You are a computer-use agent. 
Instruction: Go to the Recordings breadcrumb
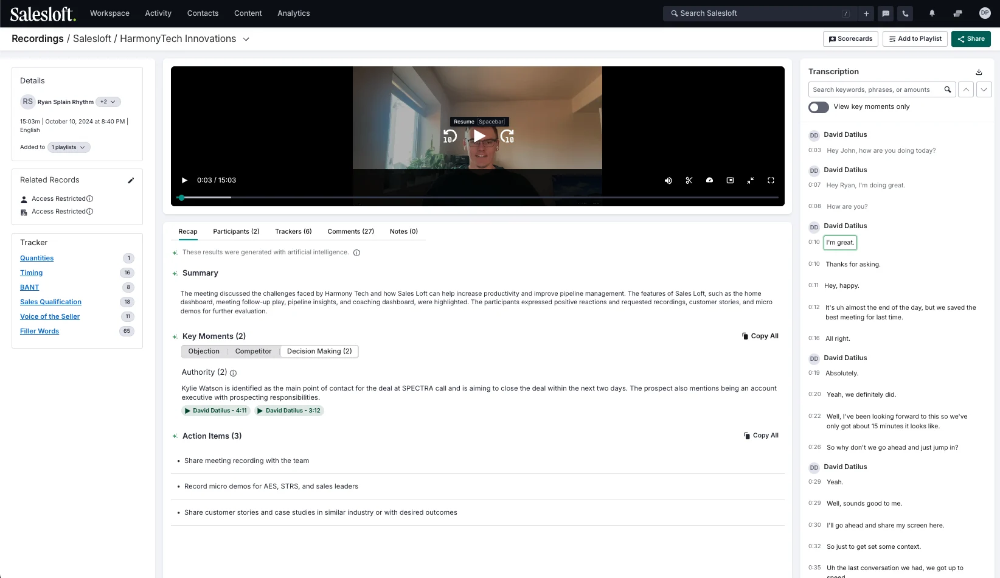tap(38, 39)
